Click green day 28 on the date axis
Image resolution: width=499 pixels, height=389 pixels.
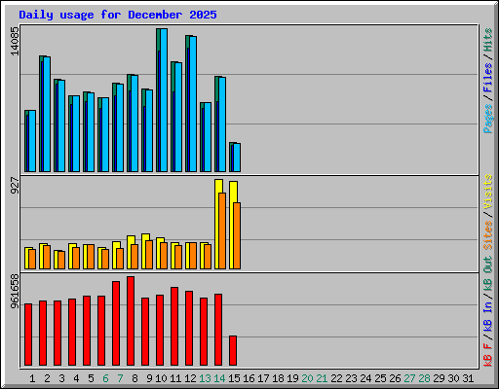click(424, 378)
